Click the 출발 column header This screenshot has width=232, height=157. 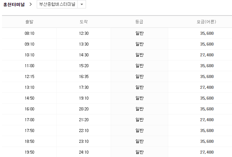[x=29, y=22]
